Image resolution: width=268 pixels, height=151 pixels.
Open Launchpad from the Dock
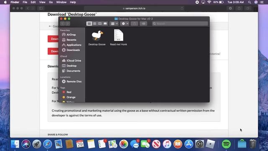pos(37,144)
